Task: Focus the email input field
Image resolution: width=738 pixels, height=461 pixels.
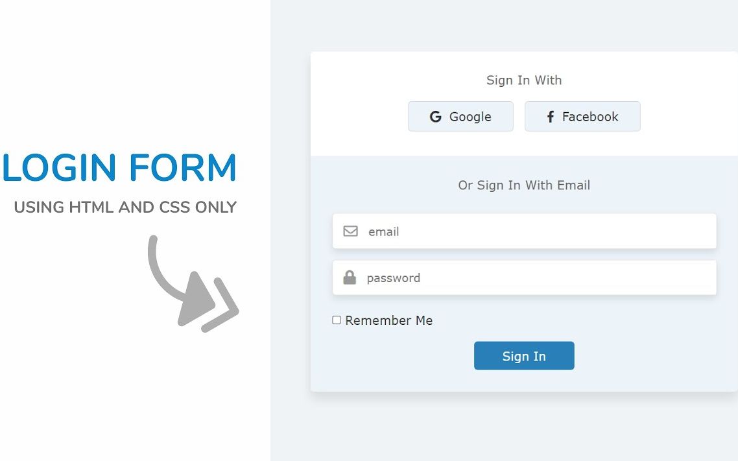Action: [525, 231]
